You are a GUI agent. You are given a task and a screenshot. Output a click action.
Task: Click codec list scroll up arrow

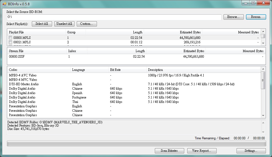coord(263,69)
